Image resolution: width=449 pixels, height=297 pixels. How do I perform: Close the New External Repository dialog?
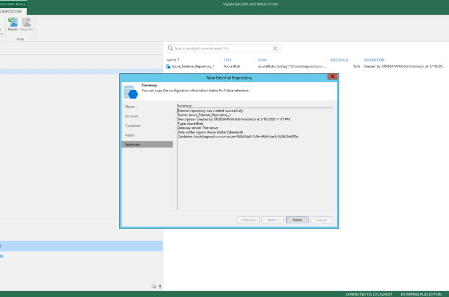tap(333, 77)
